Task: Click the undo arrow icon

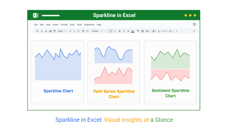Action: [x=42, y=31]
